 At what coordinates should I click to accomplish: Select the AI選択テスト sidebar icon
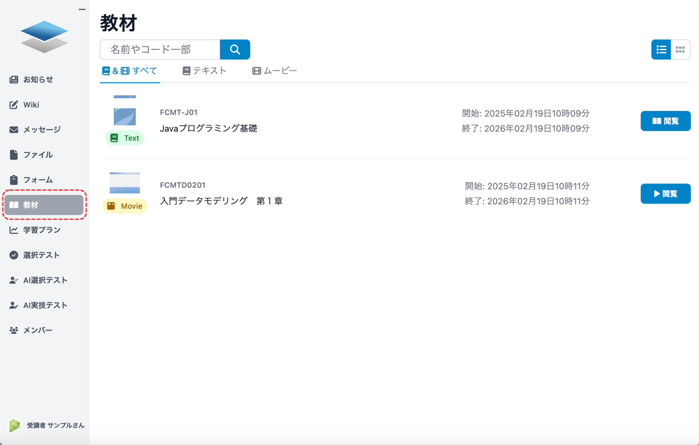[45, 280]
